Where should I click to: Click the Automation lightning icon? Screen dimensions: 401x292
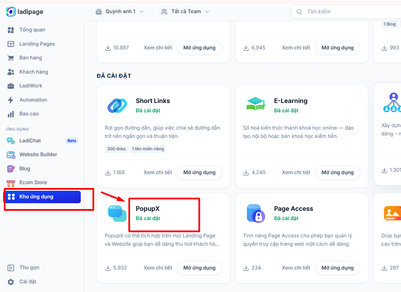(11, 100)
